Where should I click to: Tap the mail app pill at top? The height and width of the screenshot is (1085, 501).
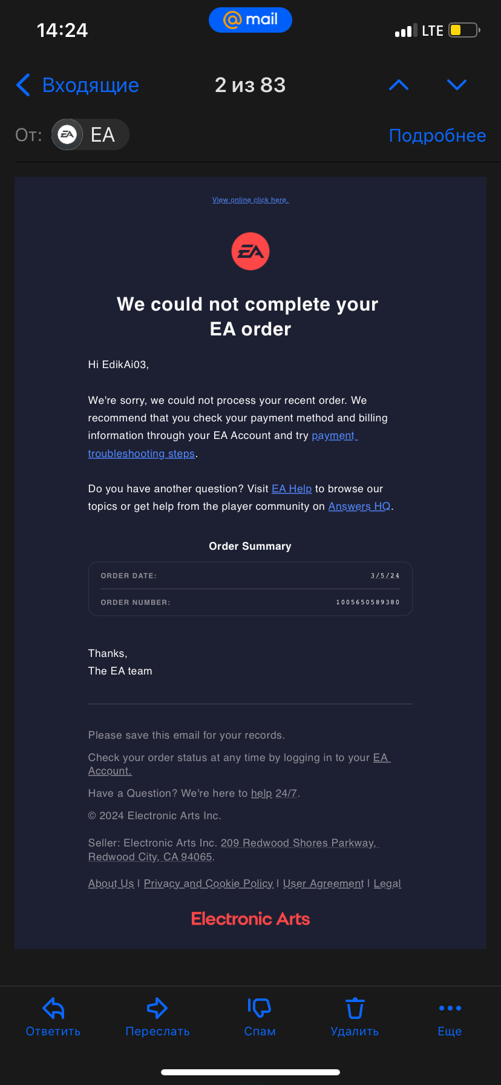click(250, 20)
